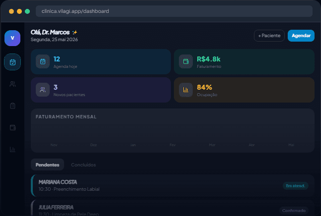Click the Confirmado status badge
This screenshot has width=321, height=216.
294,211
